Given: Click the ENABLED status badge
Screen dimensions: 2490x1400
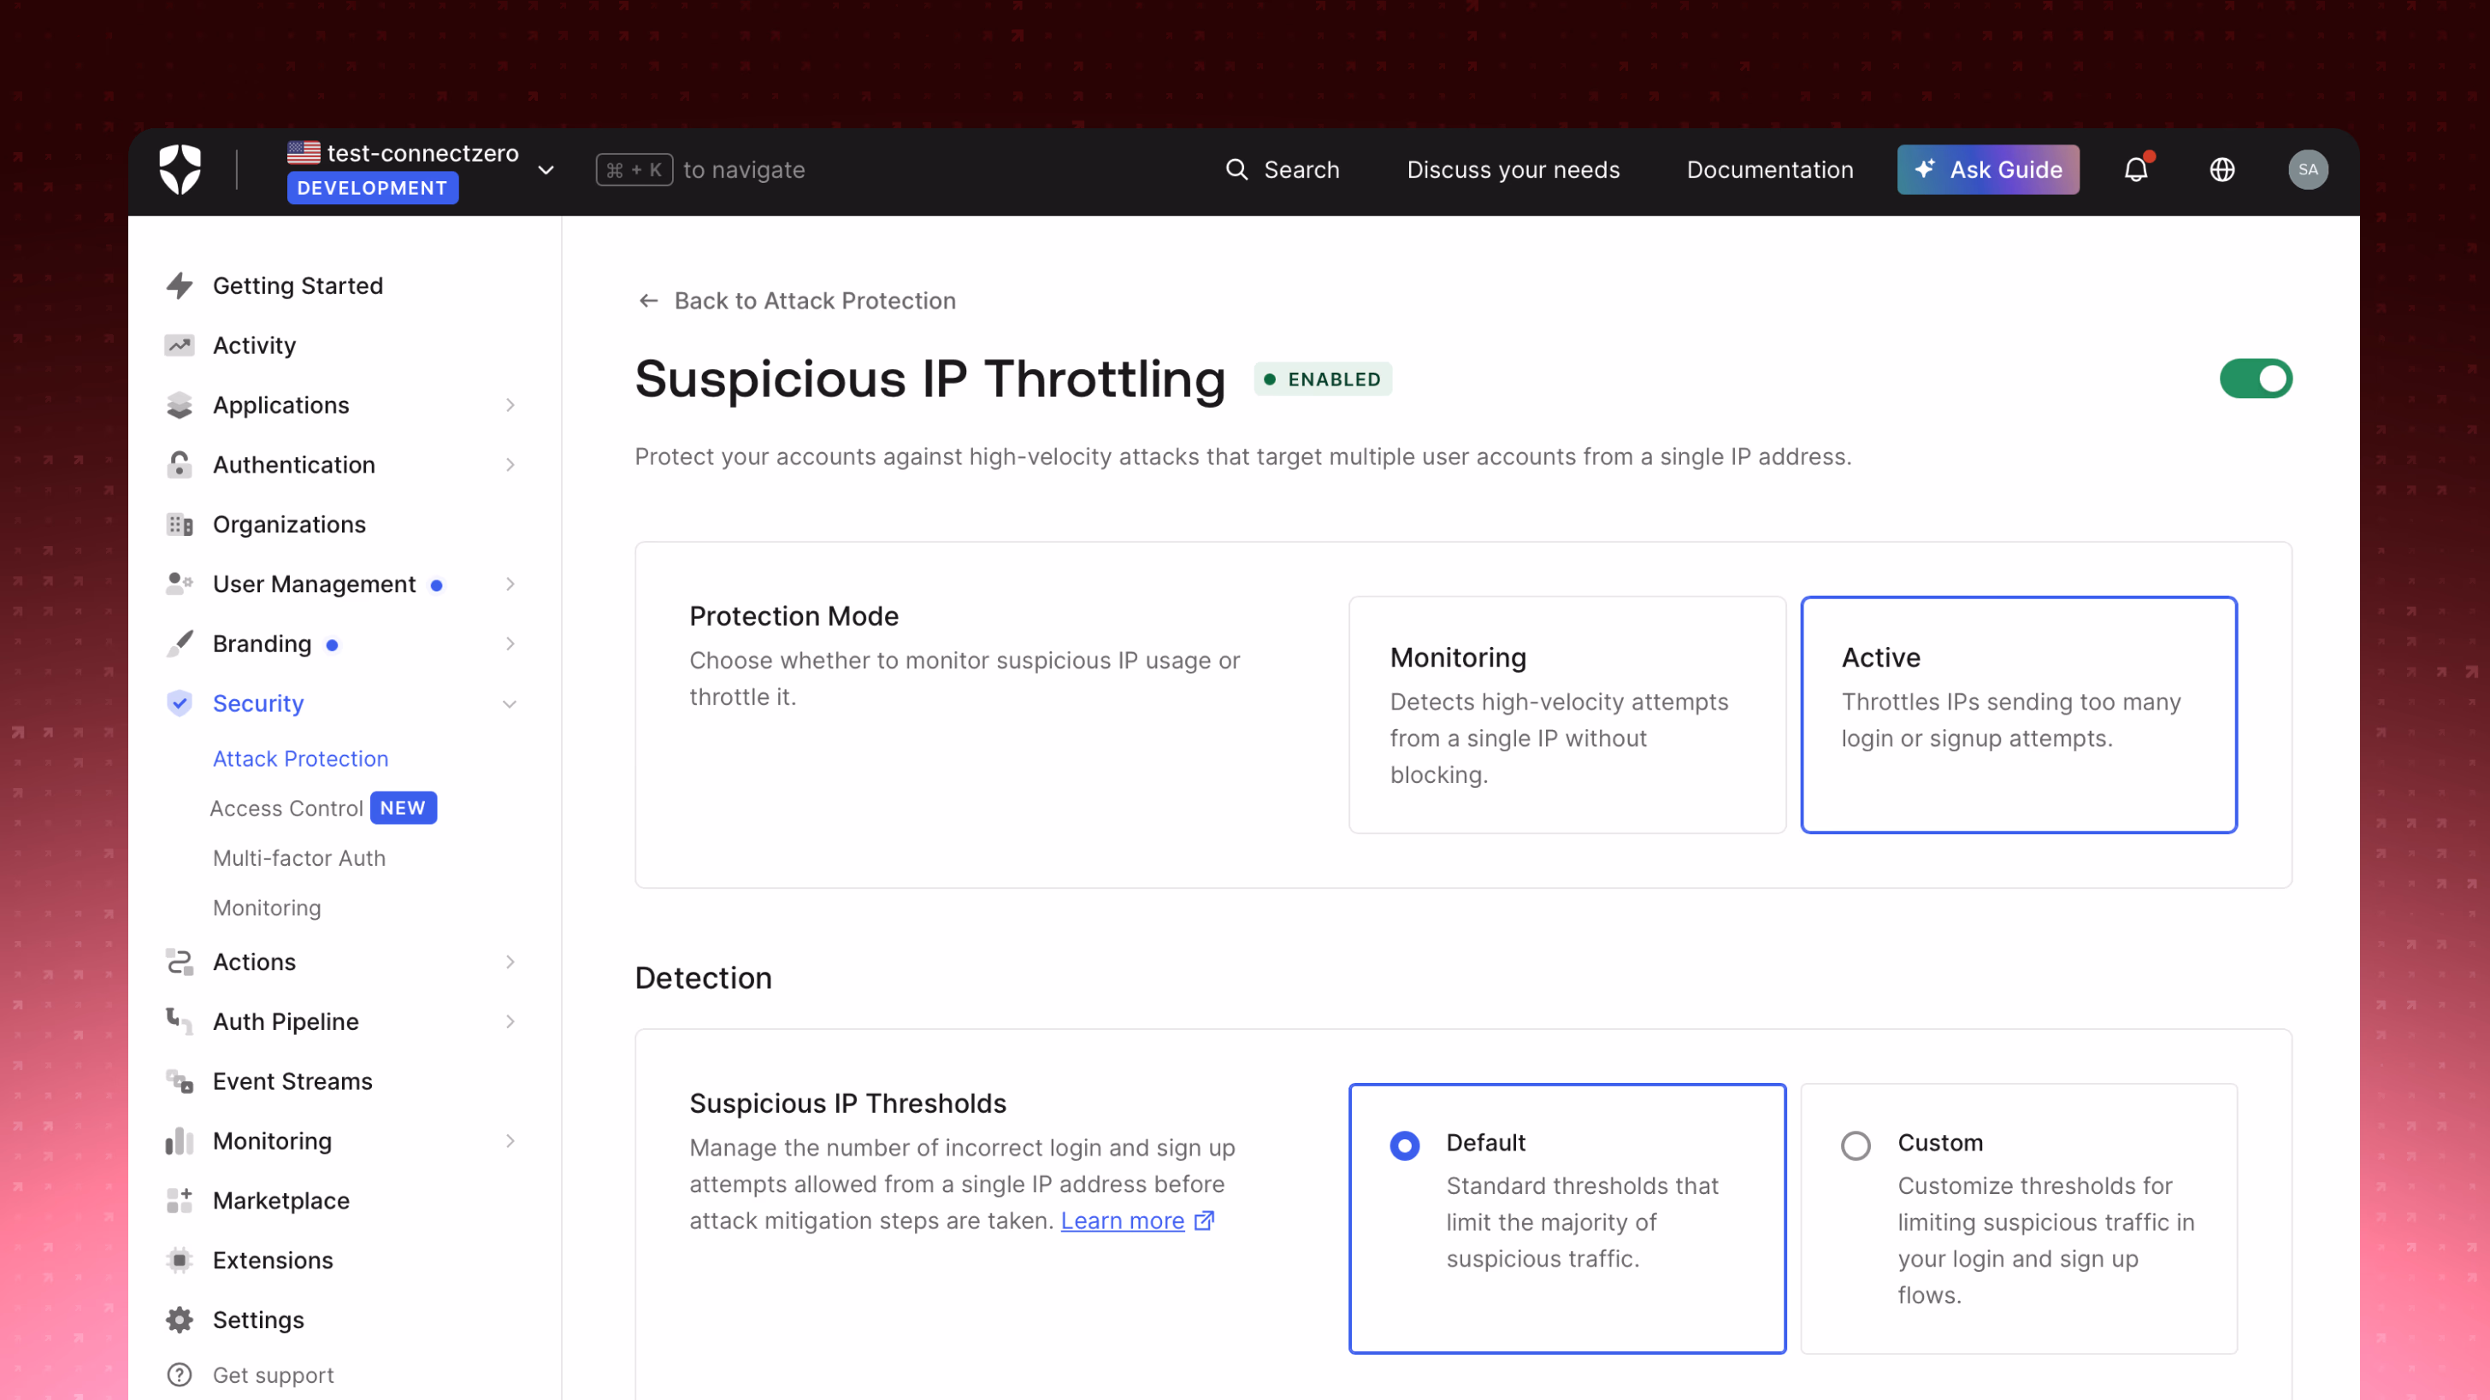Looking at the screenshot, I should tap(1322, 379).
